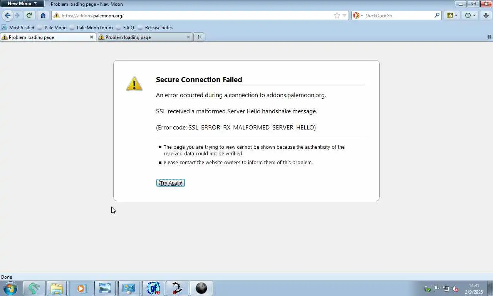Open the bookmarks menu button

click(449, 16)
